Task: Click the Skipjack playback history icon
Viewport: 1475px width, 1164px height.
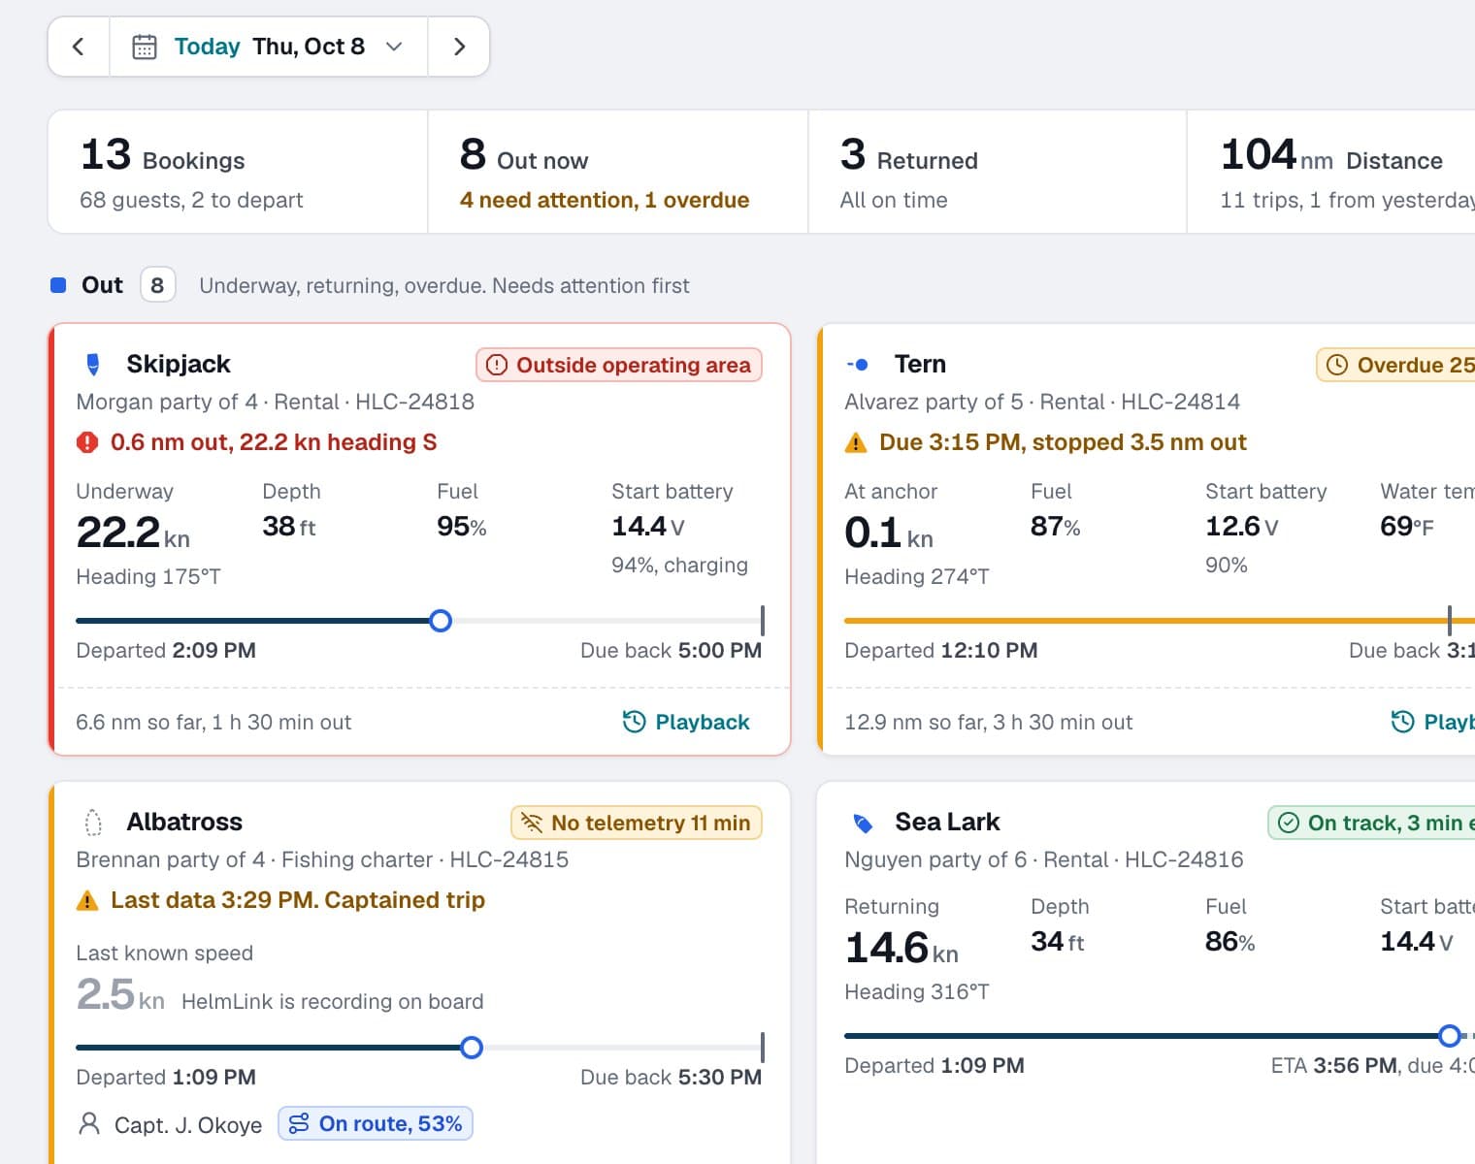Action: point(634,722)
